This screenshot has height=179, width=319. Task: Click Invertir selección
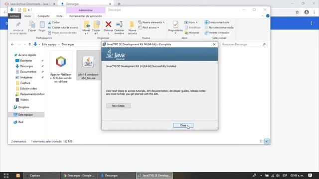point(217,33)
